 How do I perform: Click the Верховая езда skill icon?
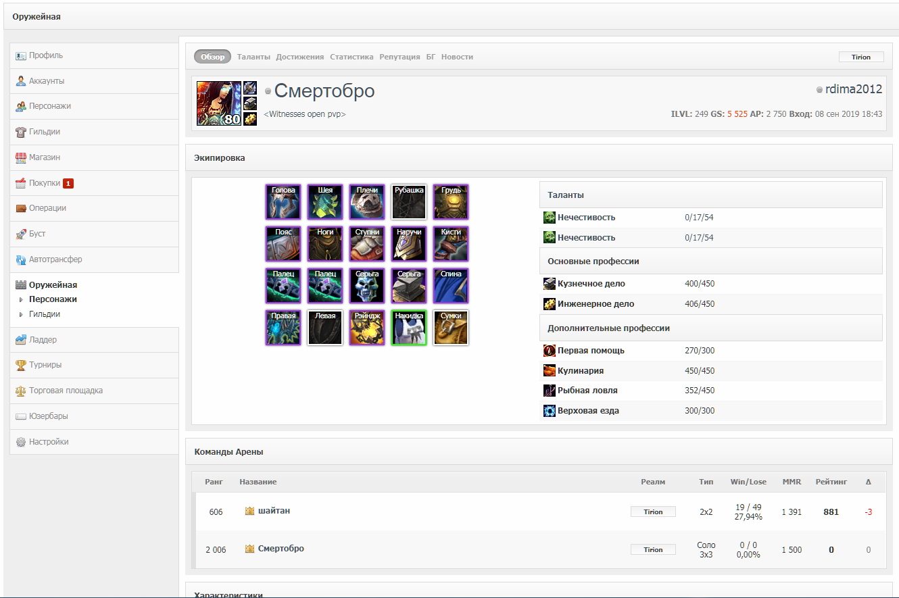tap(550, 411)
